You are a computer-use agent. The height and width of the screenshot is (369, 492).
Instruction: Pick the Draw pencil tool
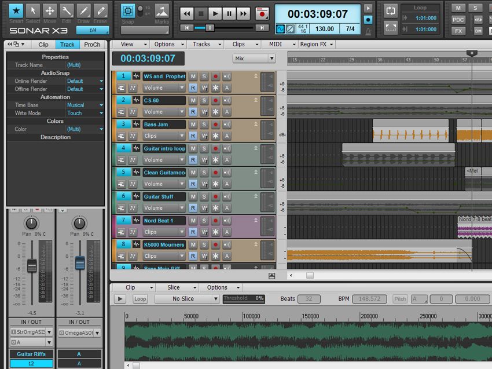pos(83,11)
